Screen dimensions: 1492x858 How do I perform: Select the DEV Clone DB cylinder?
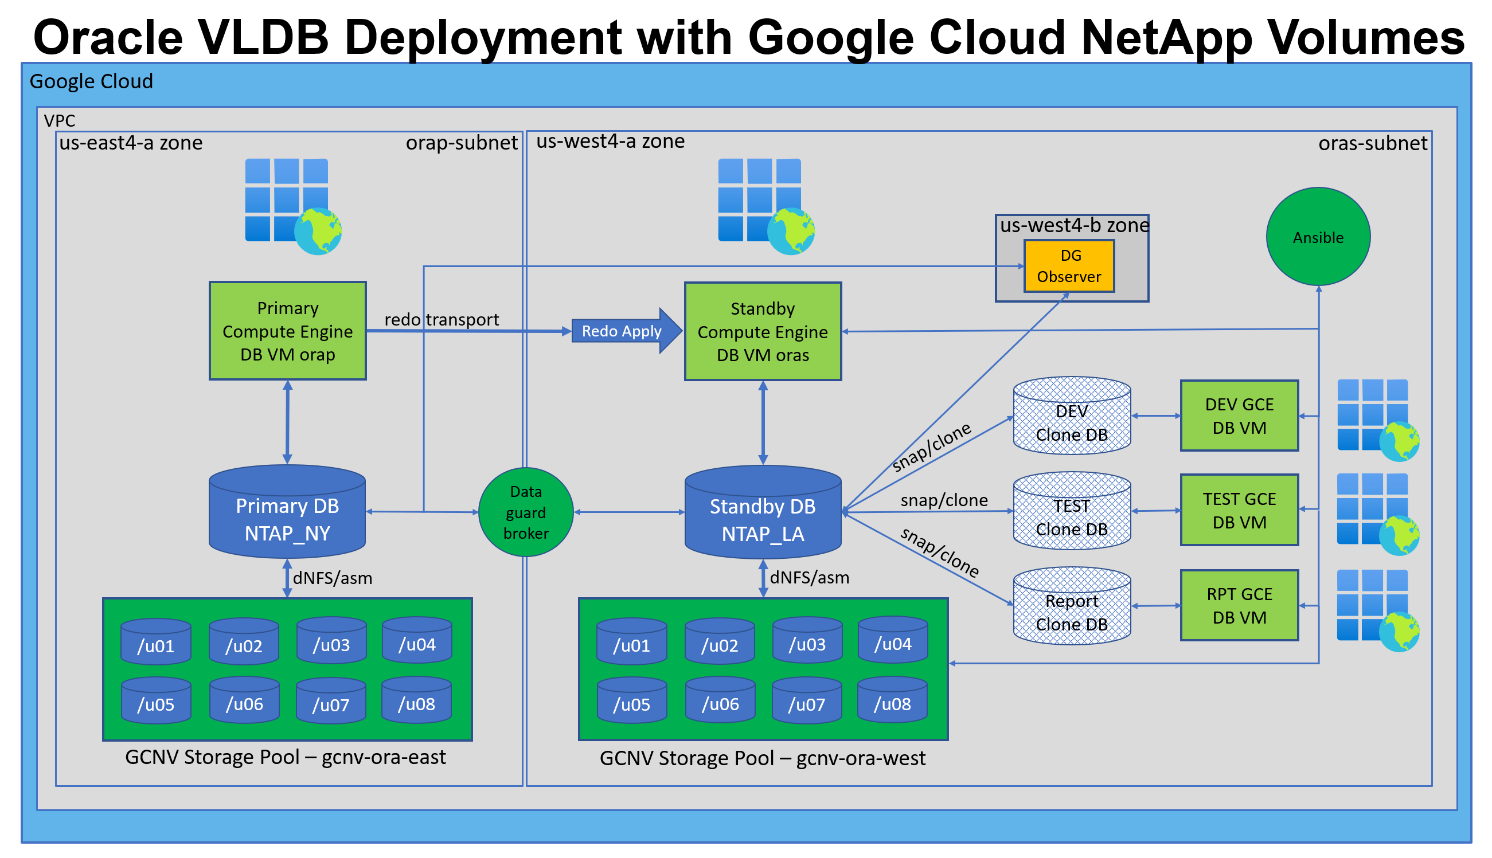point(1071,422)
